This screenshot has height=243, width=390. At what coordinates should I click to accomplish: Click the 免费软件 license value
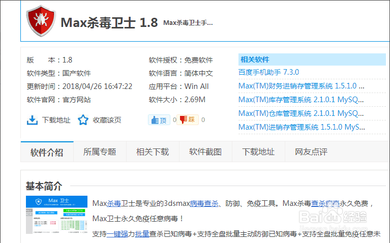[x=198, y=60]
